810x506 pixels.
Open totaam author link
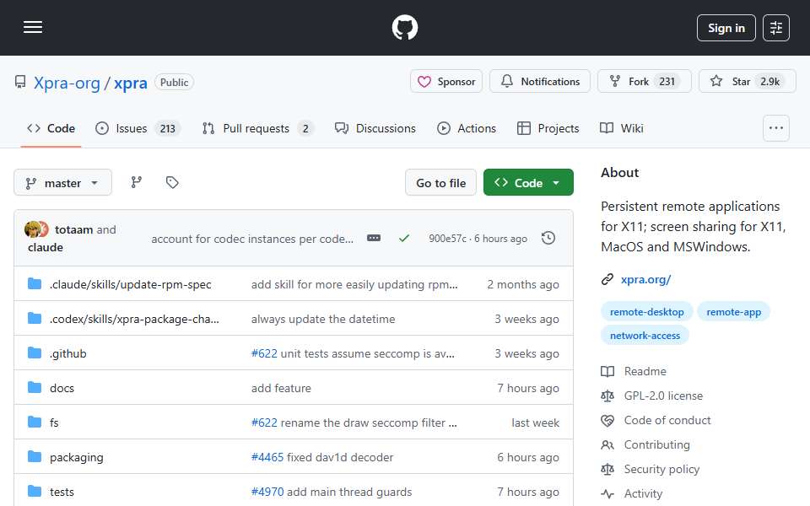click(x=74, y=229)
